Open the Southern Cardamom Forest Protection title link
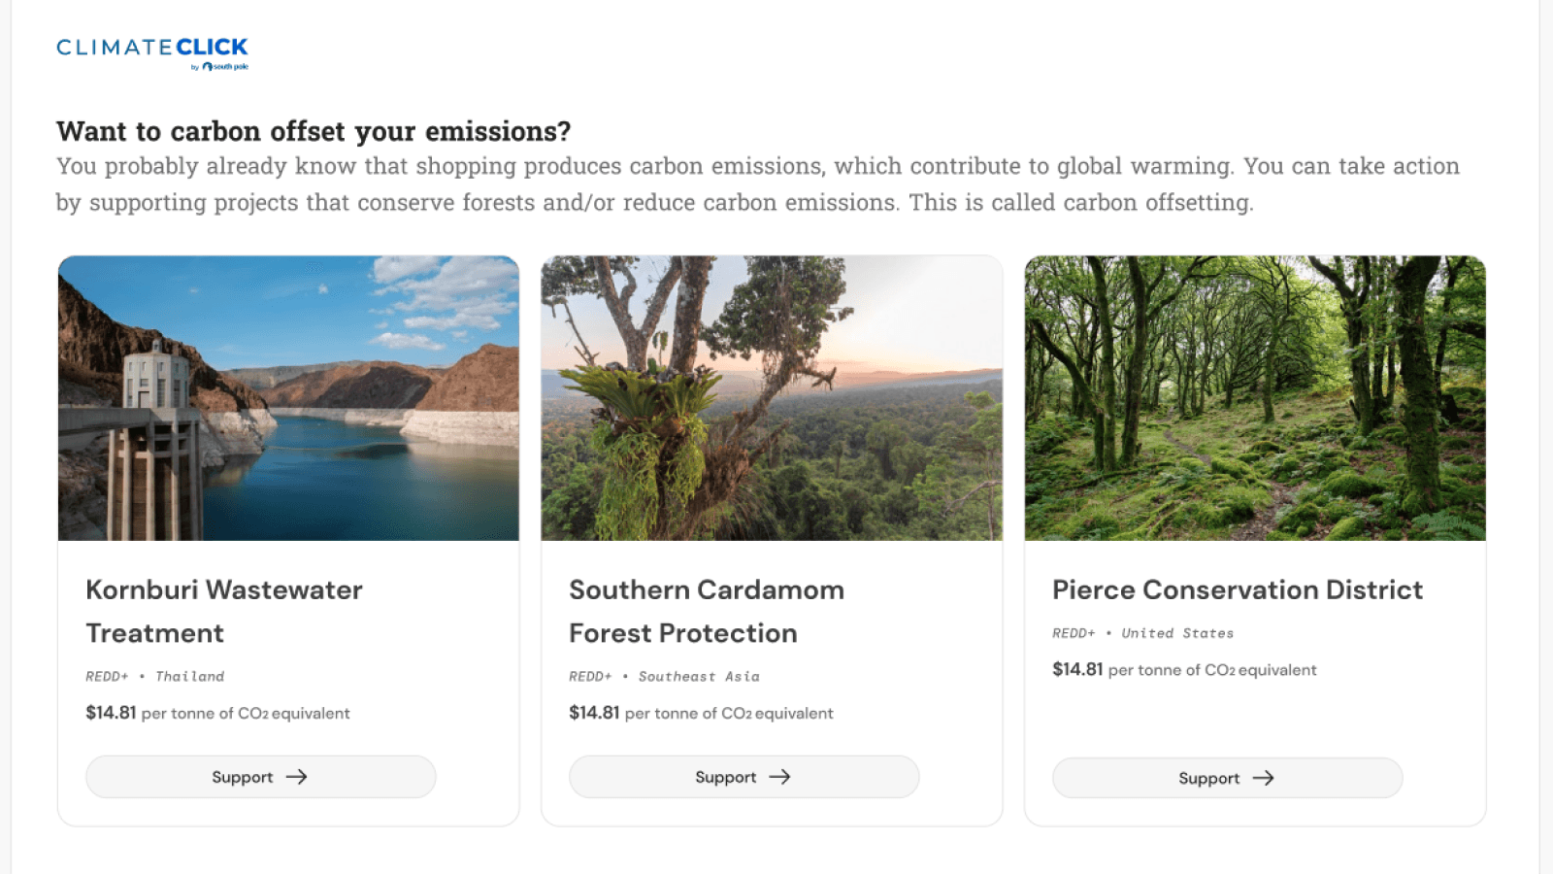Viewport: 1553px width, 874px height. pos(707,611)
